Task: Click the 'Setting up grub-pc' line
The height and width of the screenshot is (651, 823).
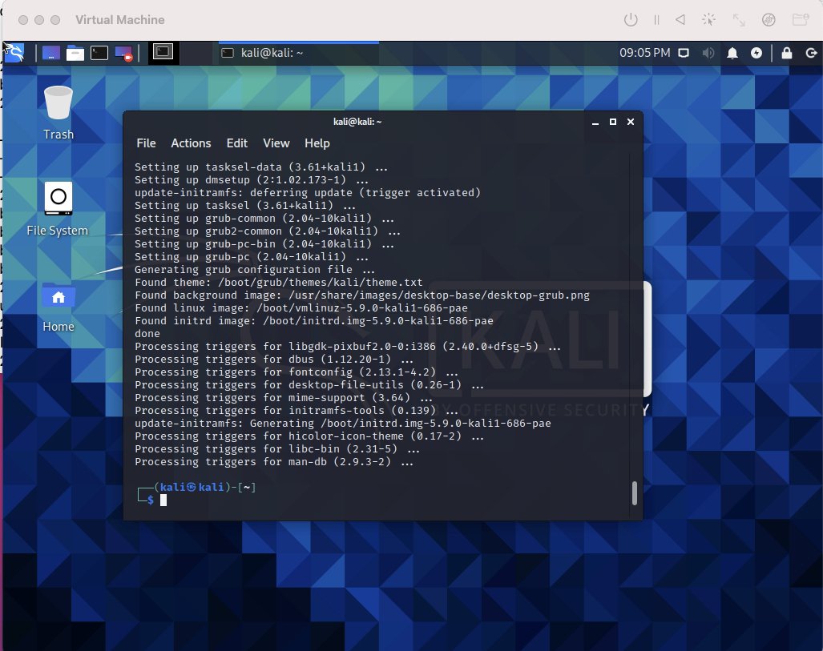Action: coord(252,257)
